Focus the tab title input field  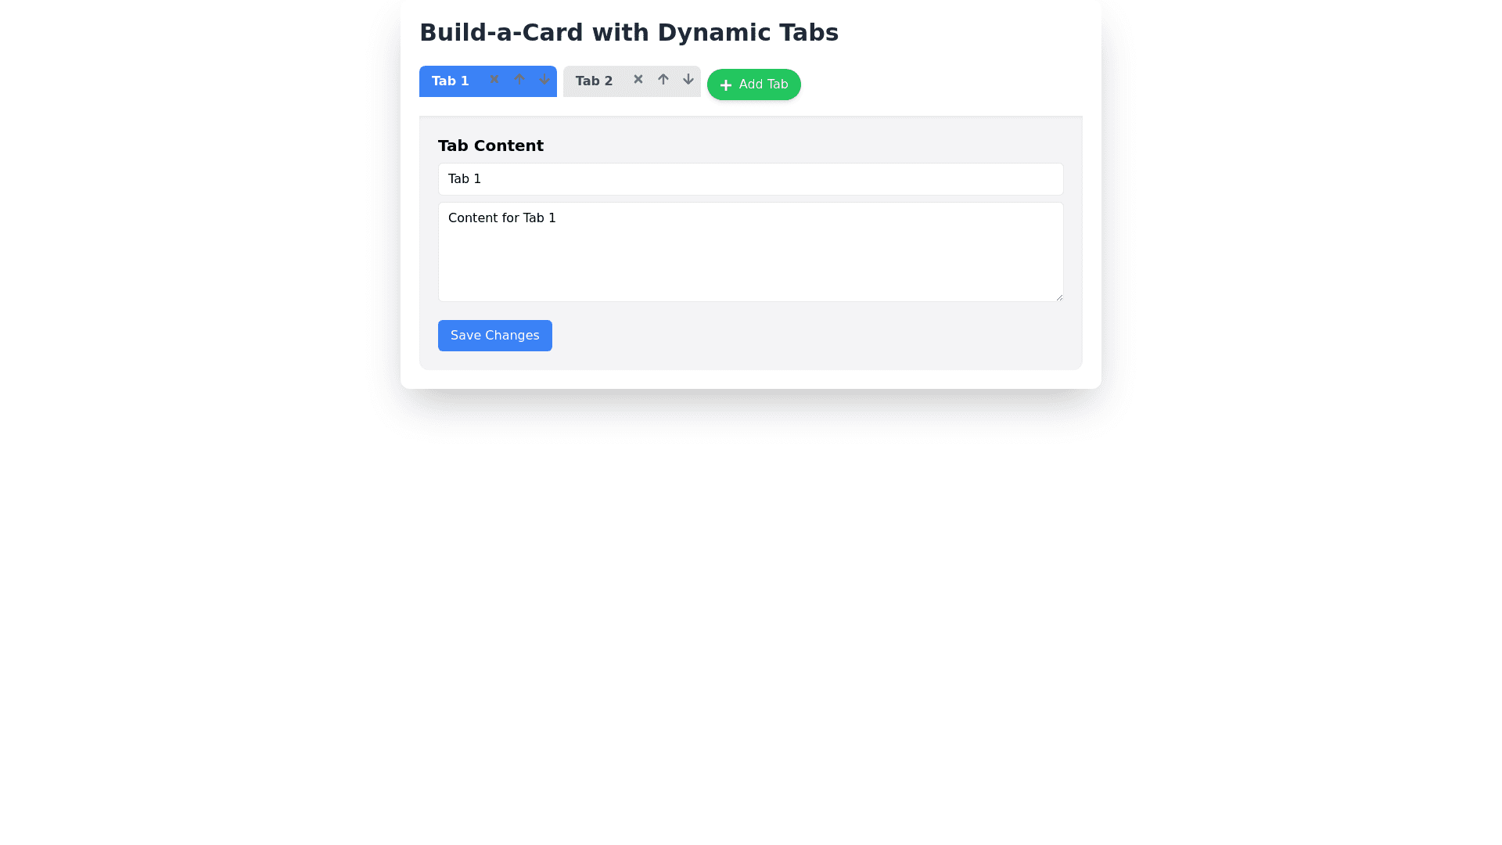751,179
